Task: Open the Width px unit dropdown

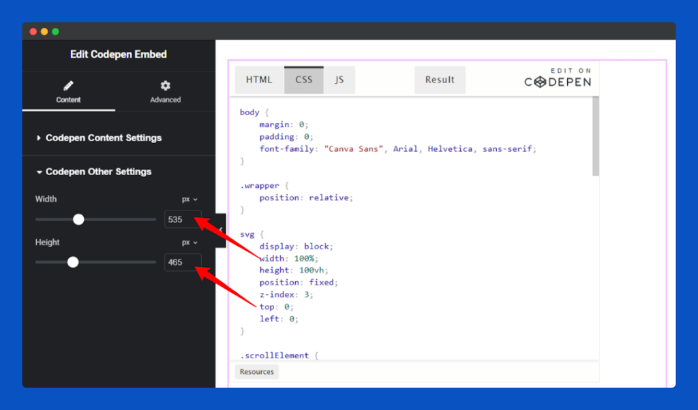Action: tap(189, 199)
